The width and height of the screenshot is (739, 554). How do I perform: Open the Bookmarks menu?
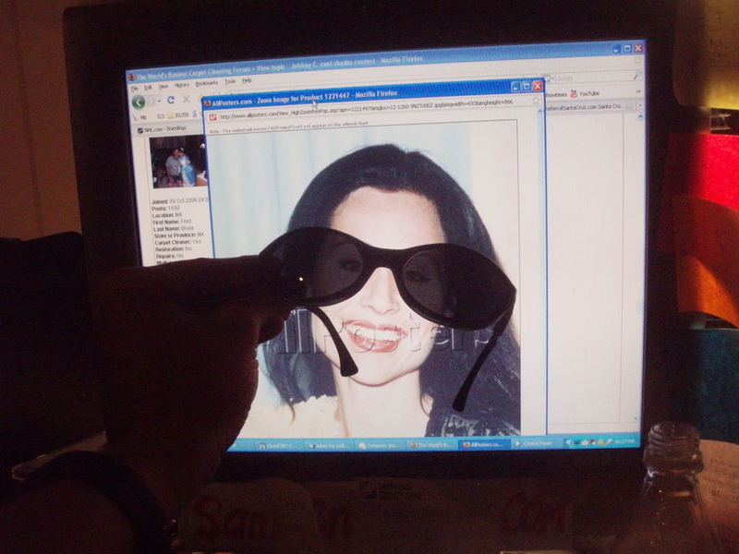[x=208, y=83]
